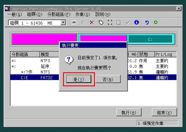Open the 說明(H) menu

coord(103,14)
